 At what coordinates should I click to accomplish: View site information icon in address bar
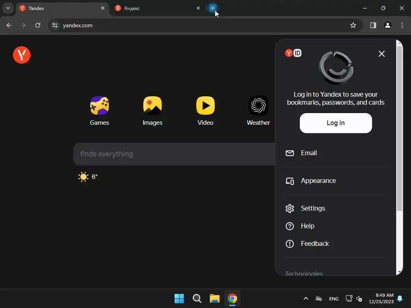click(x=55, y=25)
